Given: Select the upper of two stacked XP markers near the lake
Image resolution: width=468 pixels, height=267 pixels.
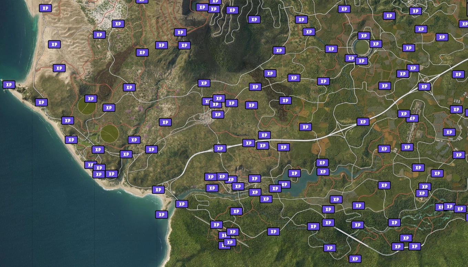Looking at the screenshot, I should click(322, 163).
